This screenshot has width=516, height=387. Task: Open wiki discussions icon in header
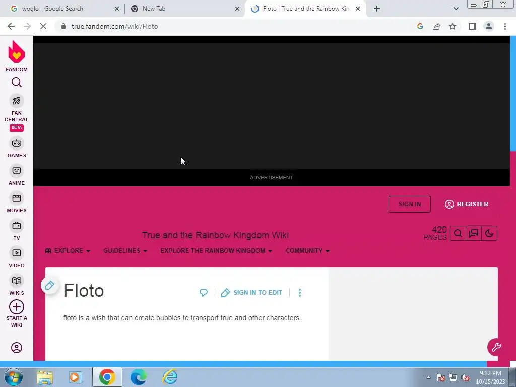pos(474,234)
